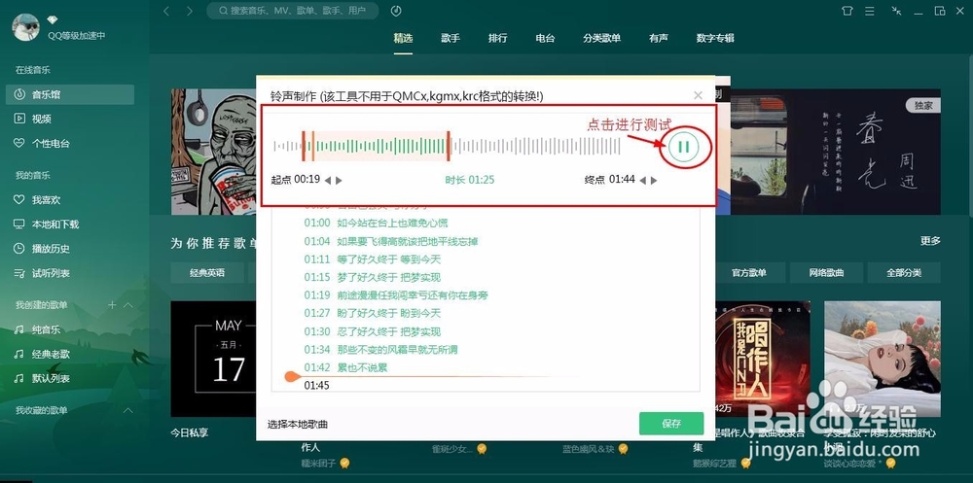Open 音乐馆 in the sidebar
Screen dimensions: 973x483
70,94
